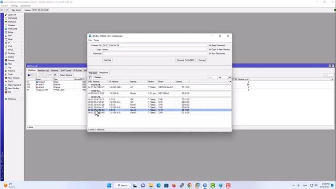Click the undo arrow in main toolbar
The height and width of the screenshot is (189, 336).
coord(2,10)
